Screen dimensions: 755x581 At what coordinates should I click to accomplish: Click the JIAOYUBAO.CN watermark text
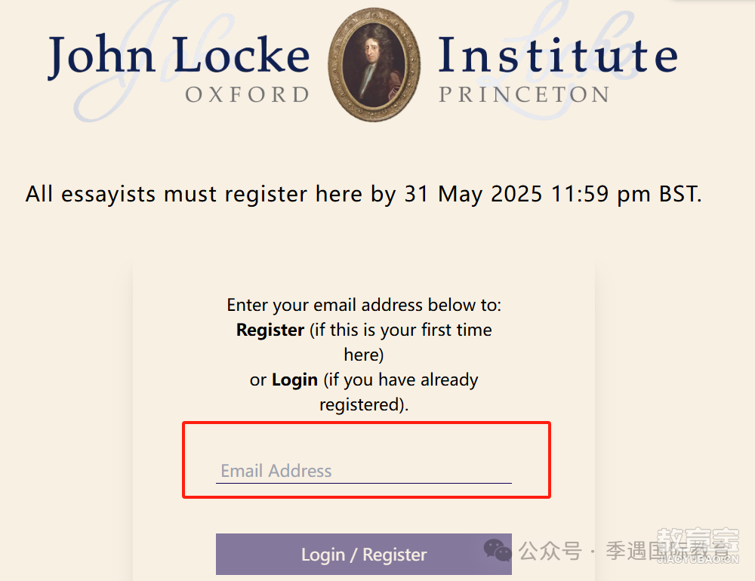pos(698,559)
